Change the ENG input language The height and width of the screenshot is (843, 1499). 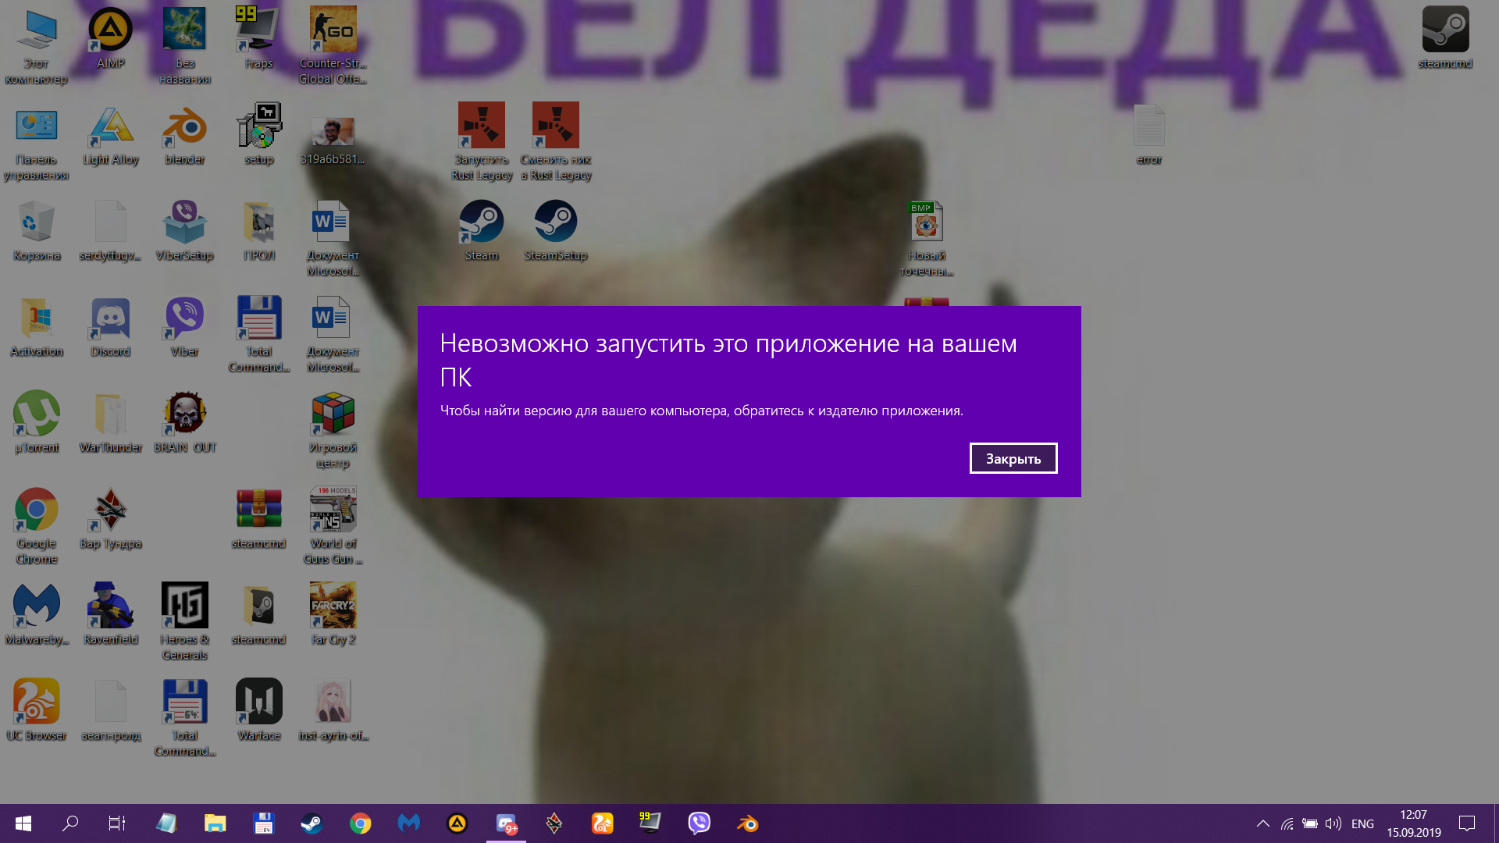1362,823
